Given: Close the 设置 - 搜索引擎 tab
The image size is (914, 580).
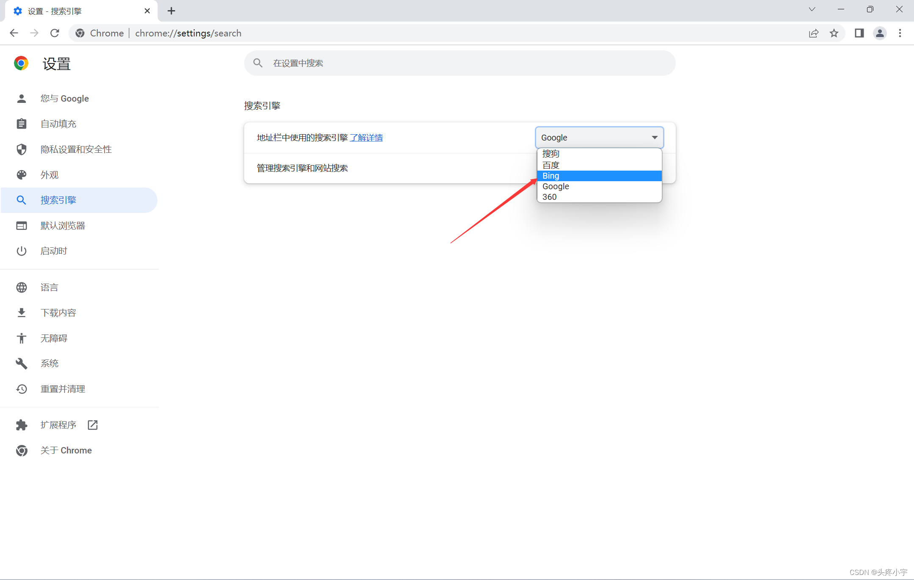Looking at the screenshot, I should tap(147, 11).
